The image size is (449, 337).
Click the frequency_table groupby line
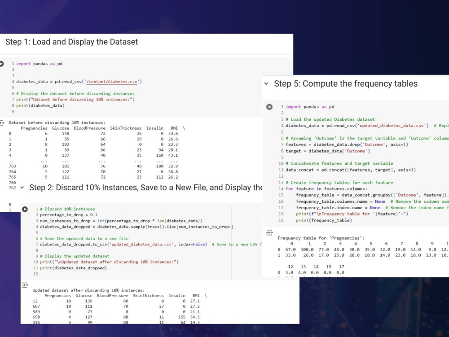coord(372,195)
